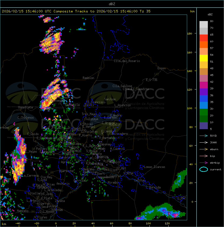Click the '-20' tick on the bottom axis
Image resolution: width=224 pixels, height=227 pixels.
[x=37, y=223]
